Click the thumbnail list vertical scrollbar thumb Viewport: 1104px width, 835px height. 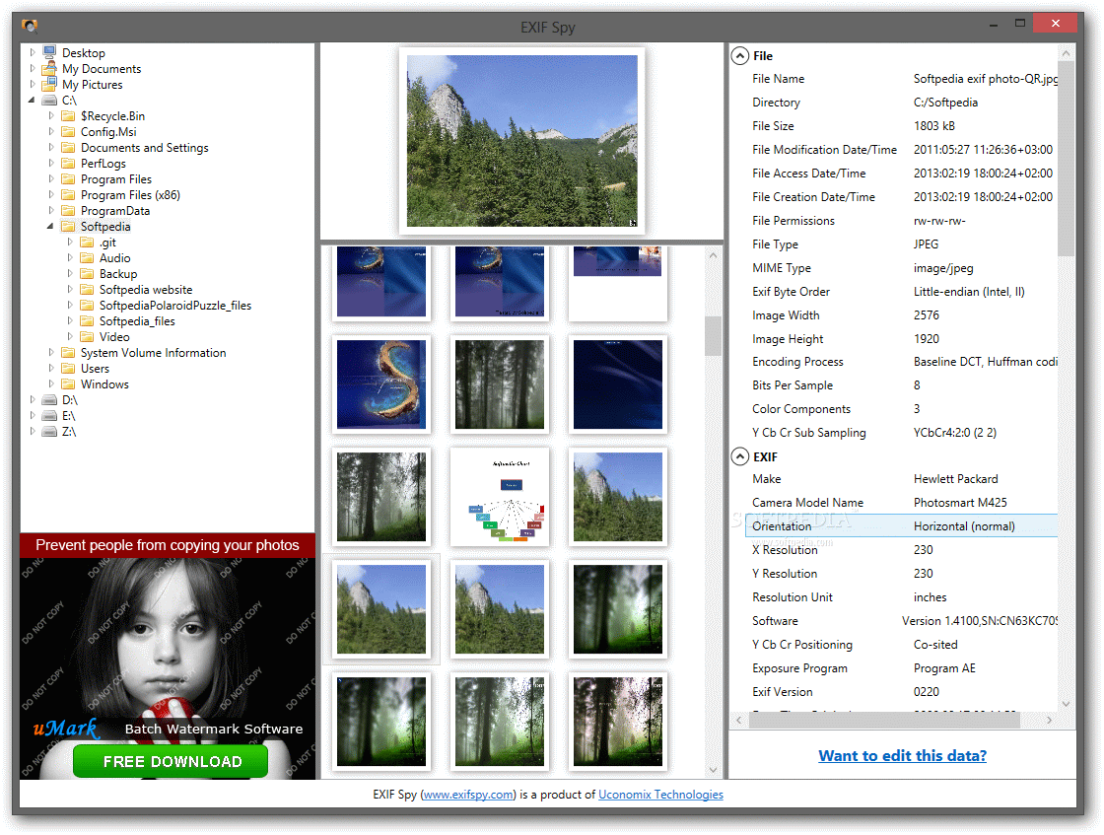click(713, 336)
